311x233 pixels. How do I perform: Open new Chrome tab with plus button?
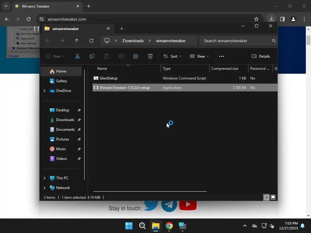coord(89,6)
